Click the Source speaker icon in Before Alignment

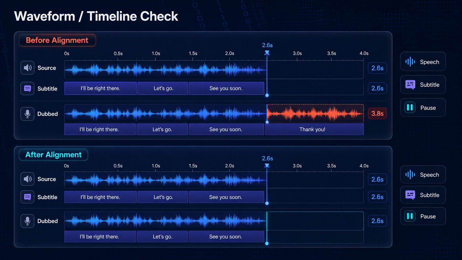pos(27,68)
